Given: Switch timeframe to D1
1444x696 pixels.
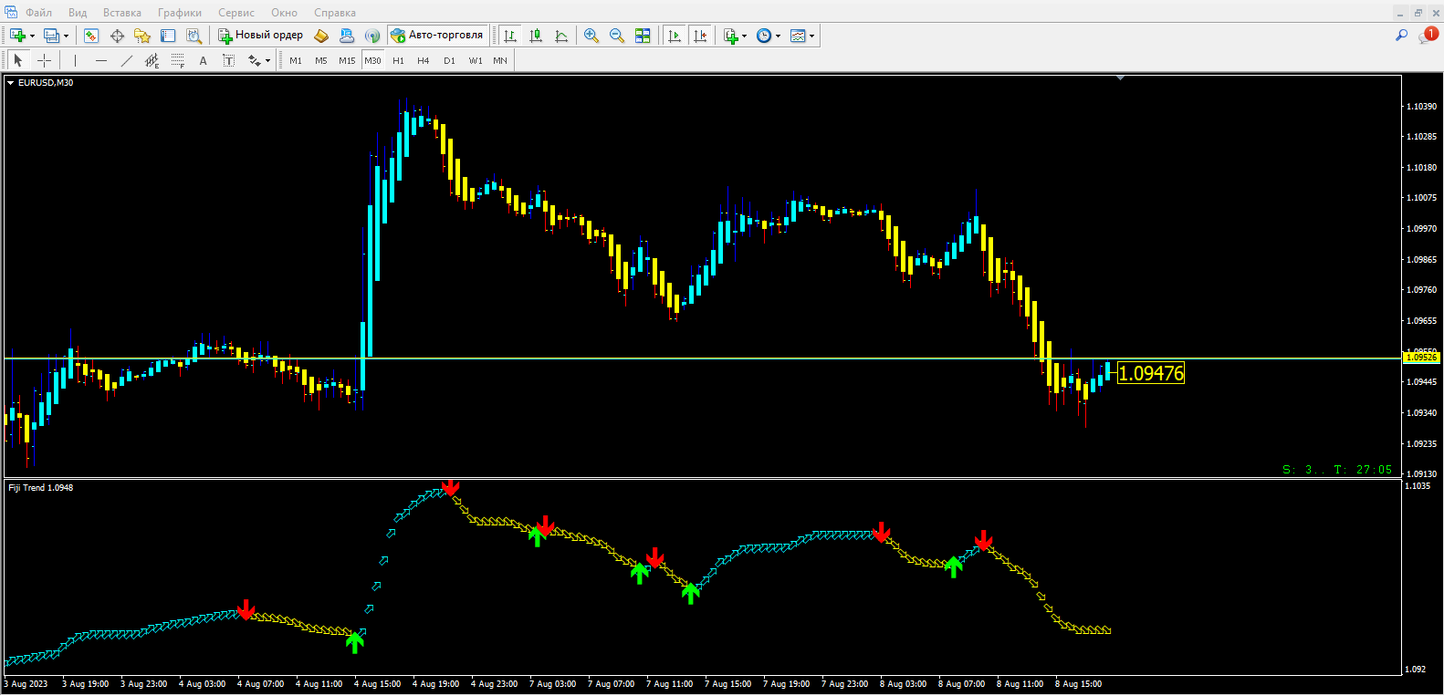Looking at the screenshot, I should coord(449,60).
